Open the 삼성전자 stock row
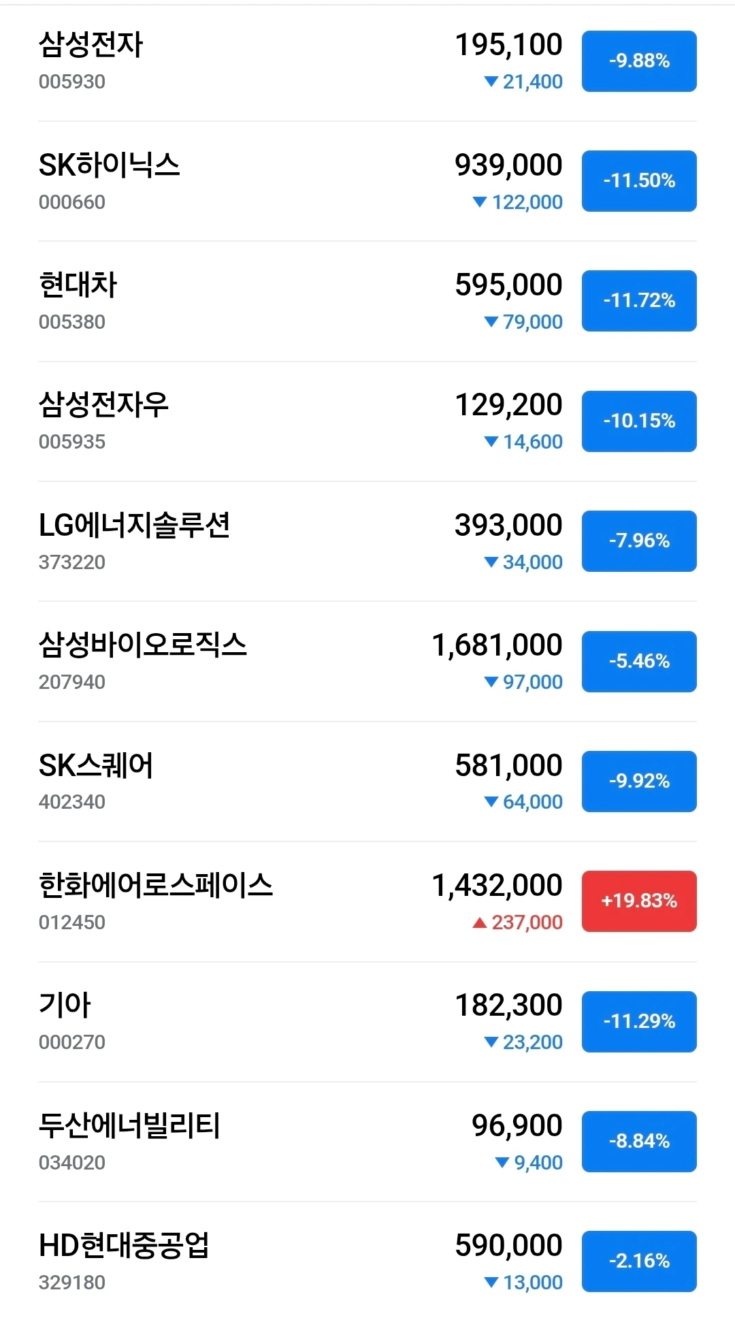 pyautogui.click(x=367, y=61)
